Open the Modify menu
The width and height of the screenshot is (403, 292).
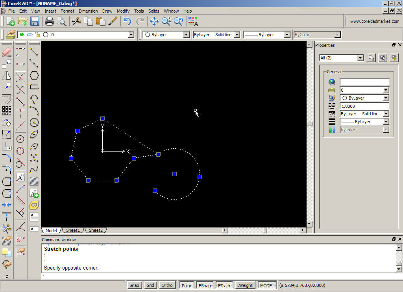click(123, 11)
